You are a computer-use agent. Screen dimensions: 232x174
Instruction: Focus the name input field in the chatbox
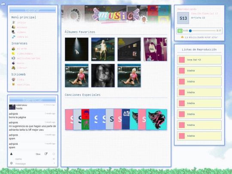[x=33, y=159]
